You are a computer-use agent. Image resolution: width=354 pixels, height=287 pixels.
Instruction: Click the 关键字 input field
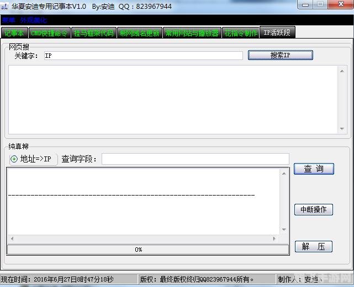pyautogui.click(x=142, y=56)
